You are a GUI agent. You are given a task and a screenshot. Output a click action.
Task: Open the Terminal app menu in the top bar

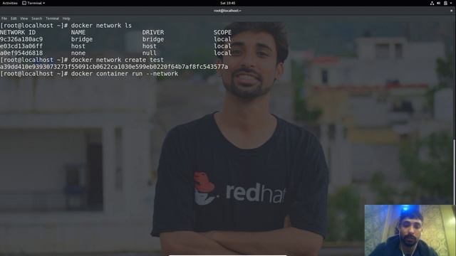tap(33, 3)
